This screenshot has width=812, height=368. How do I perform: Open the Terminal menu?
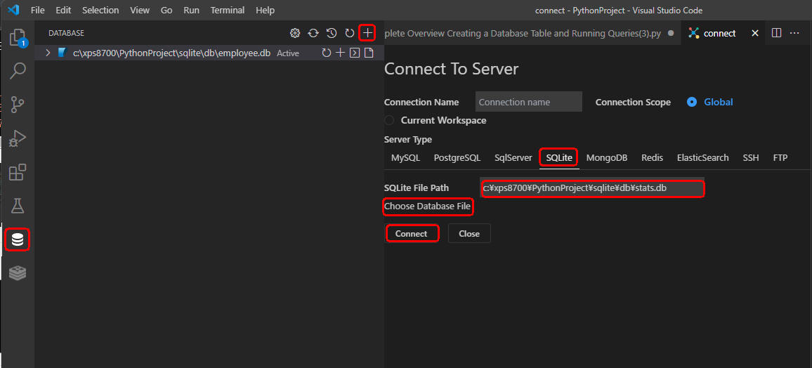228,11
